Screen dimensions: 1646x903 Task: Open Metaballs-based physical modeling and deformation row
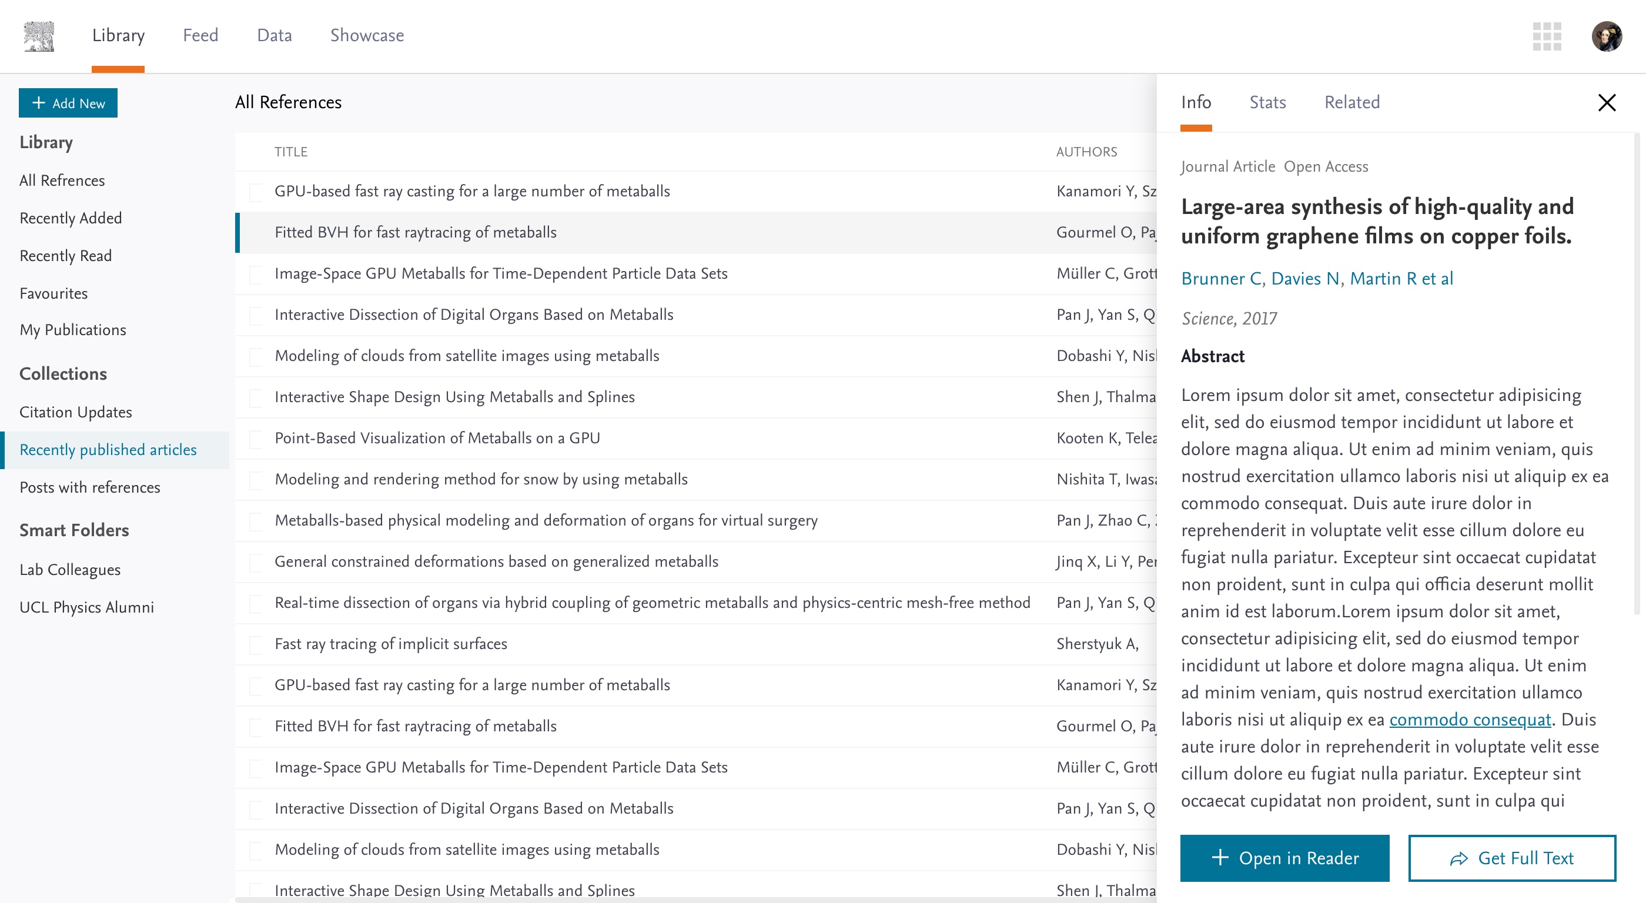[546, 520]
